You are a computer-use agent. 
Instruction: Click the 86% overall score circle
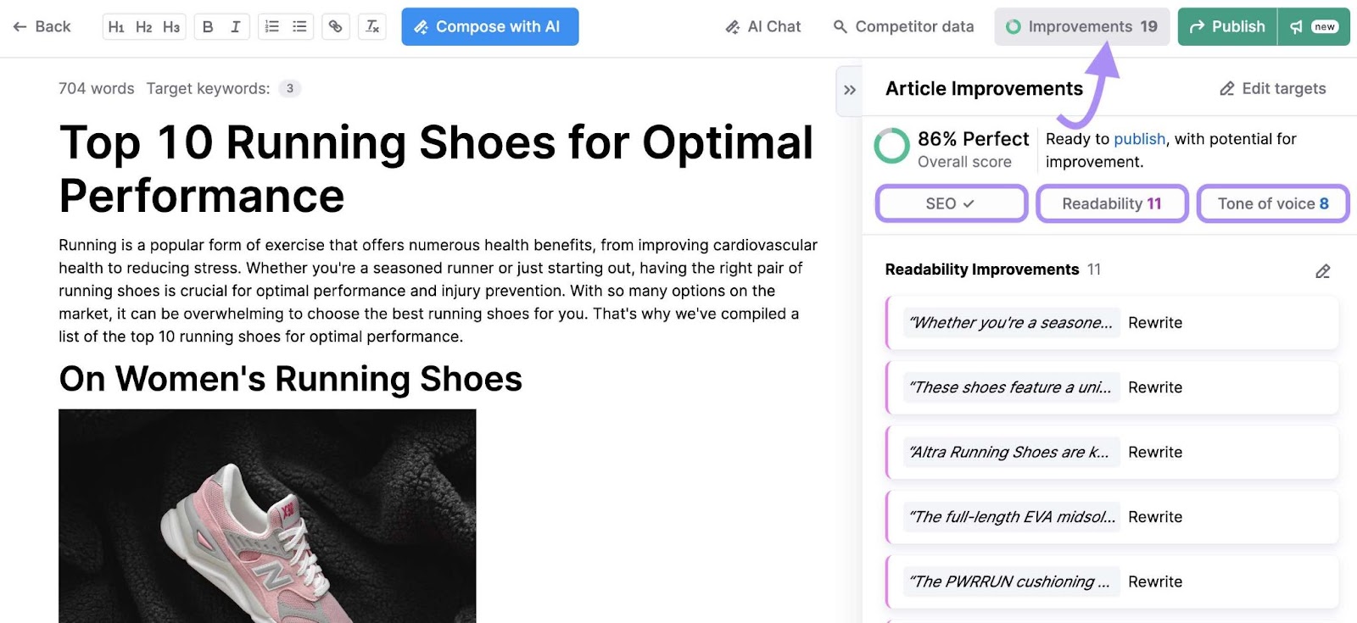click(893, 146)
